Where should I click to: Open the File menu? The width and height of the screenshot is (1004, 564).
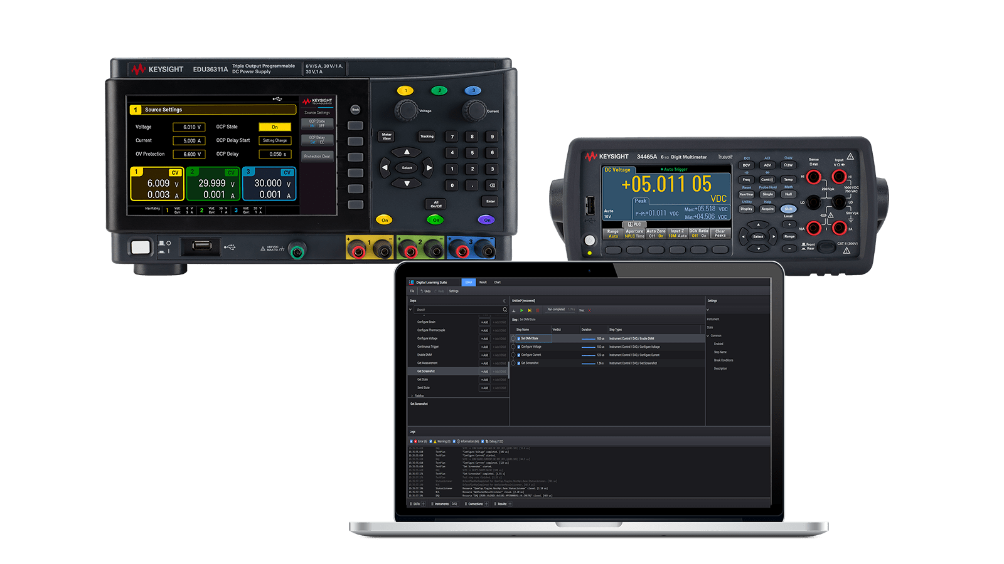412,291
